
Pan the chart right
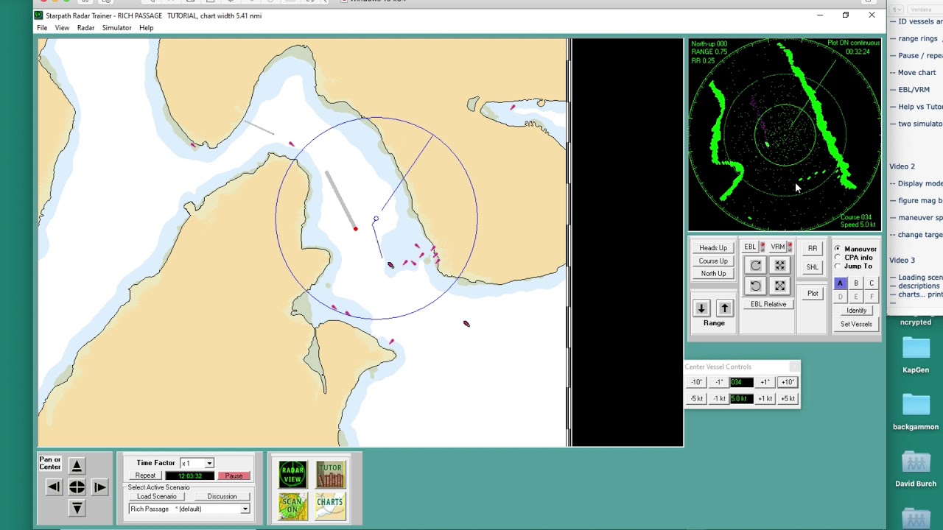[99, 487]
